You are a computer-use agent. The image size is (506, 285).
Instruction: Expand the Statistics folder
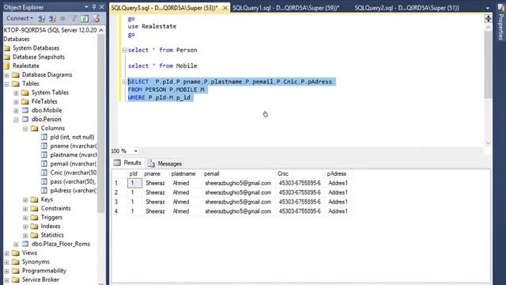point(25,236)
